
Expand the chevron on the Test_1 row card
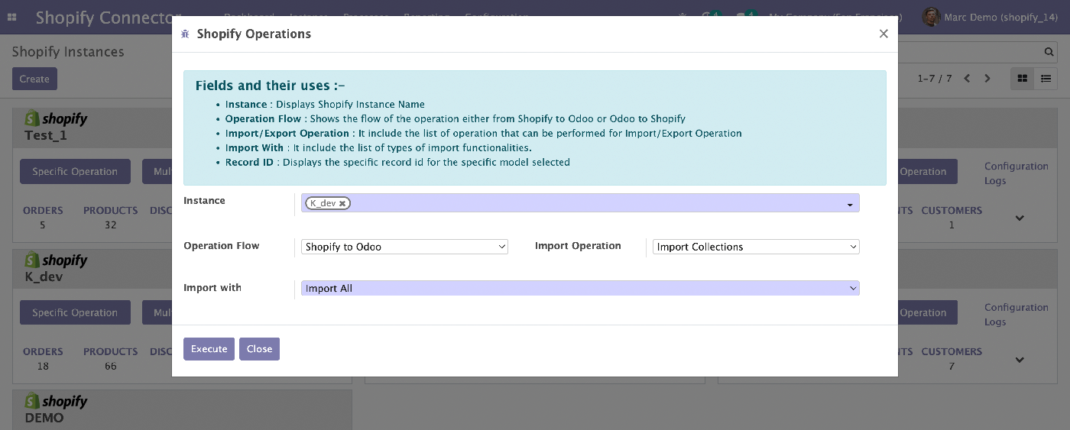(x=1020, y=218)
